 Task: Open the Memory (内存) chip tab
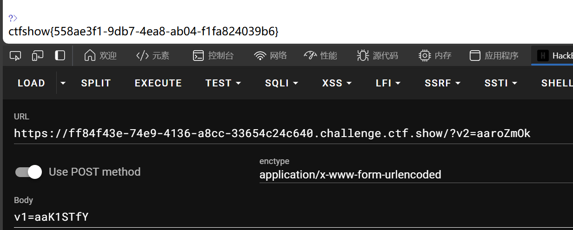(435, 56)
